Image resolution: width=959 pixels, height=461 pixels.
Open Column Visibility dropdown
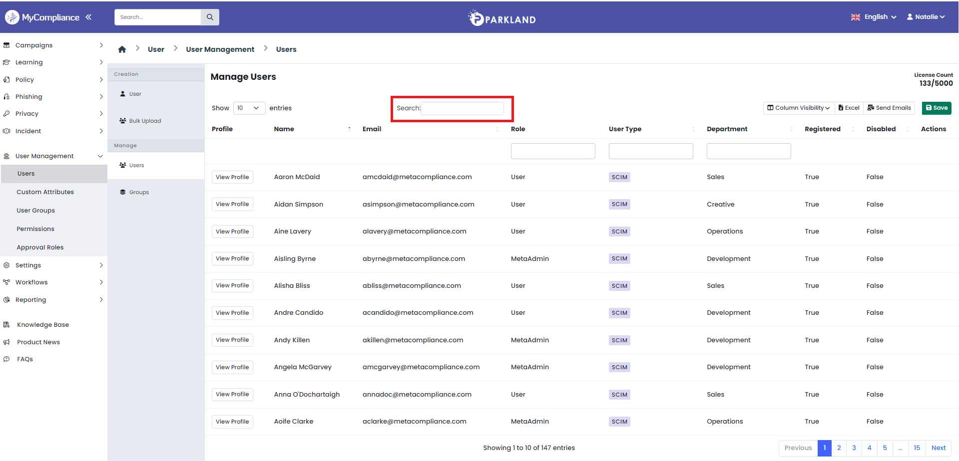point(799,108)
